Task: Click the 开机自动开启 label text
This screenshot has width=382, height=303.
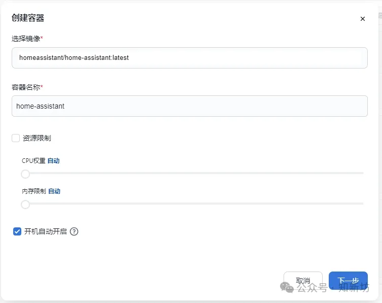Action: (x=46, y=231)
